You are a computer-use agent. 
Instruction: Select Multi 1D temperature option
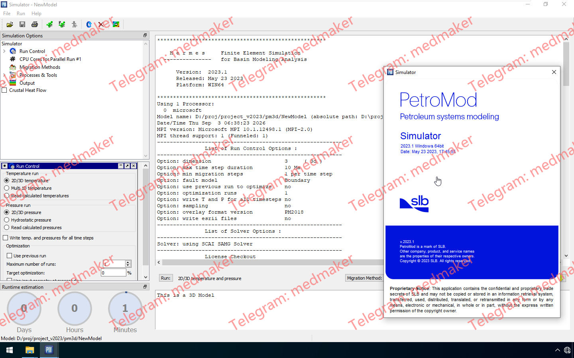pos(7,188)
